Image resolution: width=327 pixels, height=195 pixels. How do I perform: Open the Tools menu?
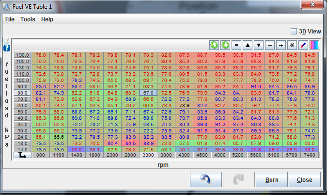pos(28,19)
